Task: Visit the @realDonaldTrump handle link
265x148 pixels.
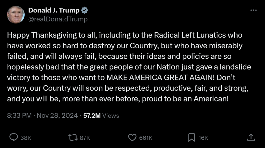Action: 58,19
